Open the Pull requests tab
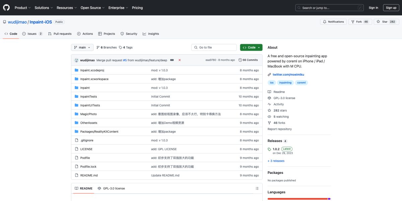 coord(60,34)
